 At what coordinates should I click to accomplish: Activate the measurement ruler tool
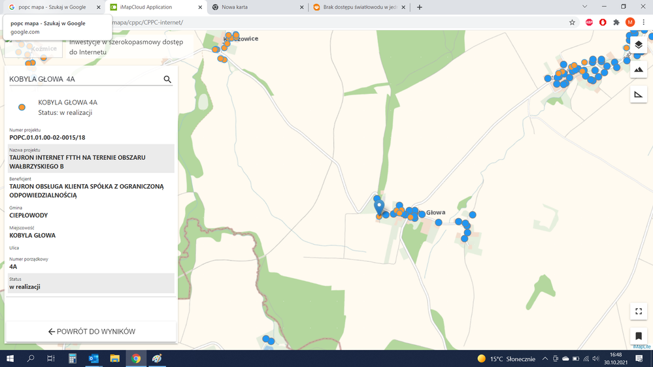pyautogui.click(x=638, y=95)
